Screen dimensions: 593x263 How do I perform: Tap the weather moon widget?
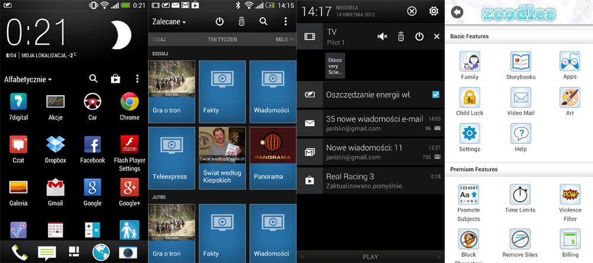tap(121, 35)
